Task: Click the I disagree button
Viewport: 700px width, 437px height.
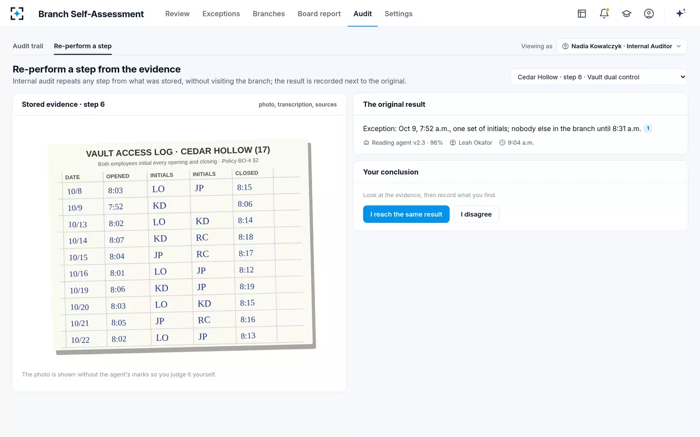Action: 476,214
